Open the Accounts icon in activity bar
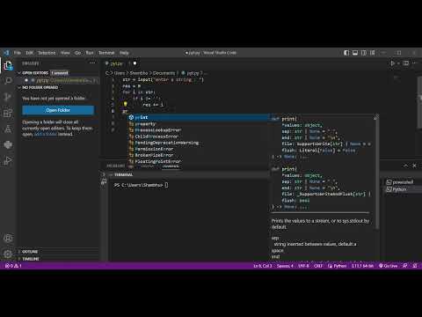Screen dimensions: 422x317 (x=8, y=238)
